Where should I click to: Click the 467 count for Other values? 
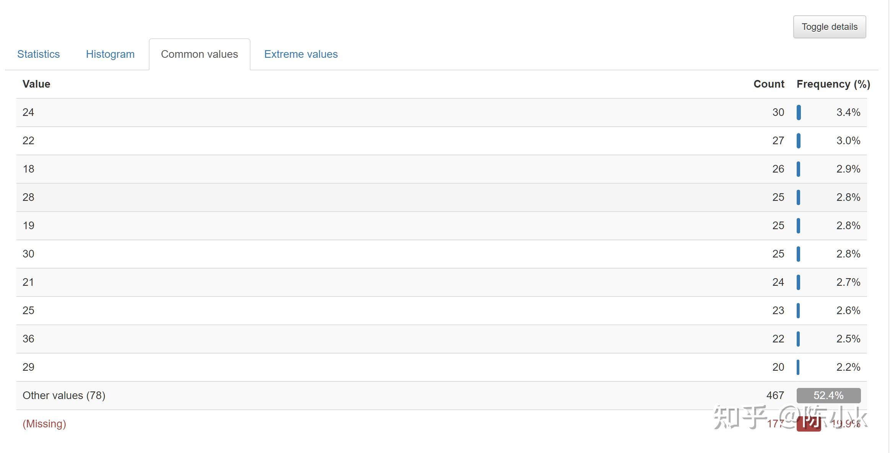pyautogui.click(x=775, y=395)
